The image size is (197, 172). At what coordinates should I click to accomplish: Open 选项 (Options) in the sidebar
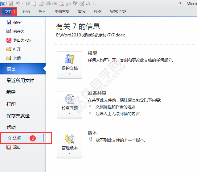(23, 138)
